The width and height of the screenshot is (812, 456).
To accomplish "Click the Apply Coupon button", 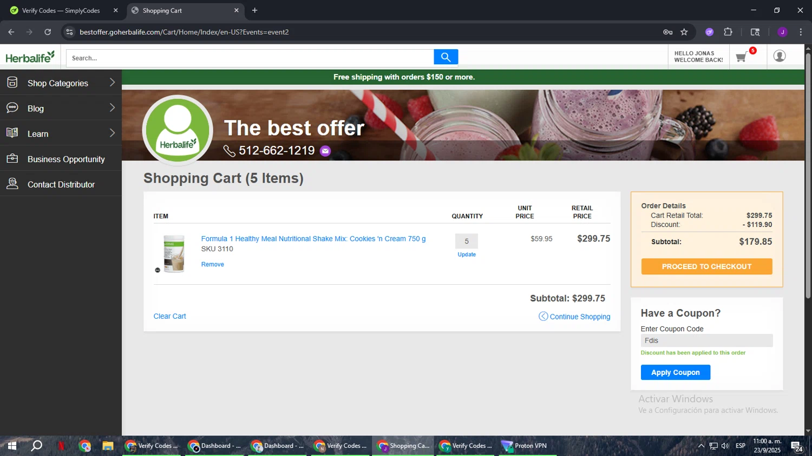I will coord(676,372).
